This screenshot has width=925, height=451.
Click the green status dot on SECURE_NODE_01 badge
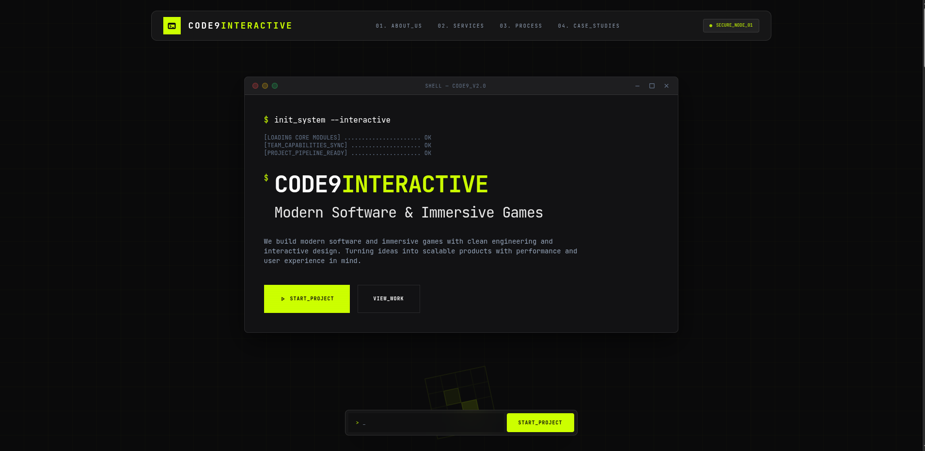click(711, 26)
